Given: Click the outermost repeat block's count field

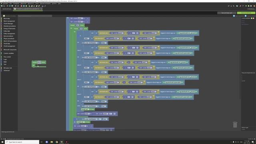Looking at the screenshot, I should [78, 25].
